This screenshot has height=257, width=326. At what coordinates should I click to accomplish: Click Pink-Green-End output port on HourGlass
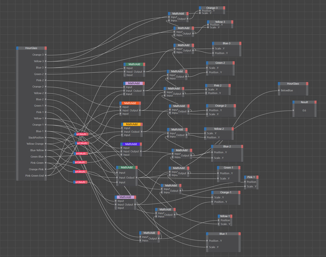pos(46,176)
